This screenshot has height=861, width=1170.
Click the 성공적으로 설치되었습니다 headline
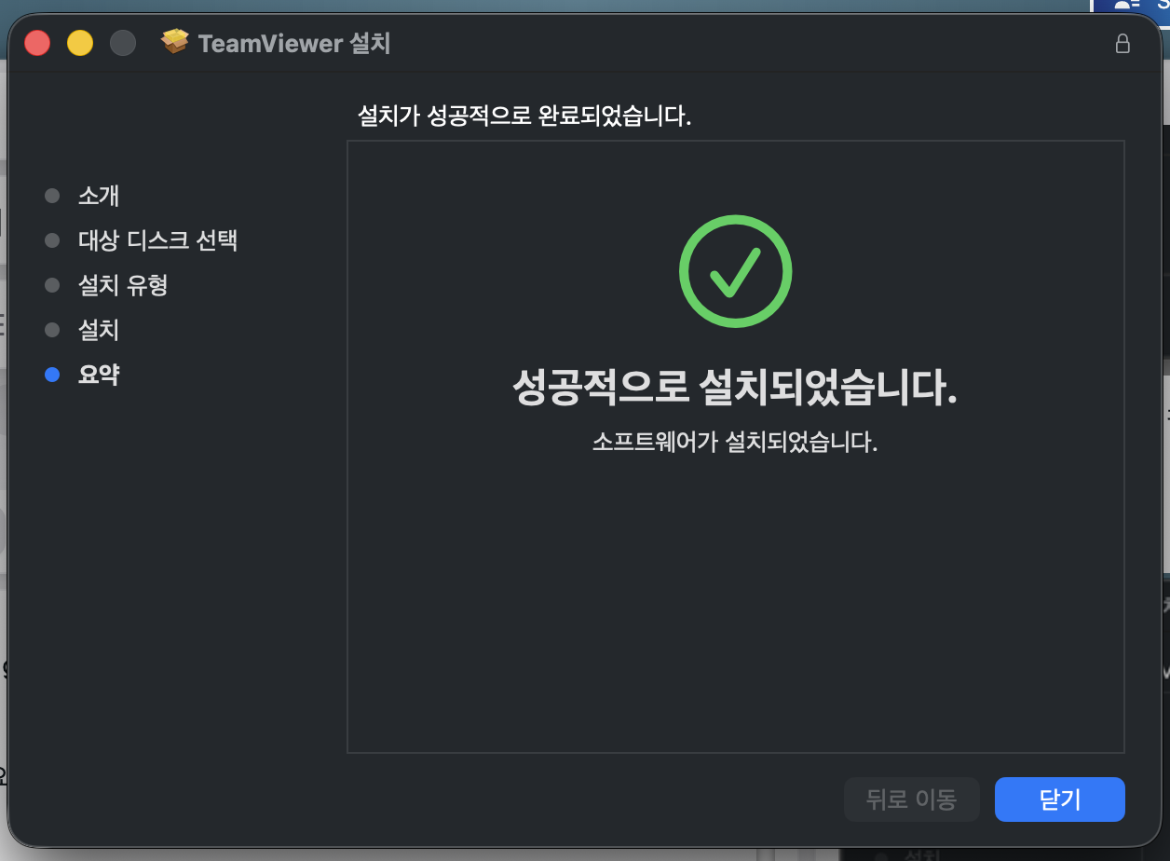735,389
